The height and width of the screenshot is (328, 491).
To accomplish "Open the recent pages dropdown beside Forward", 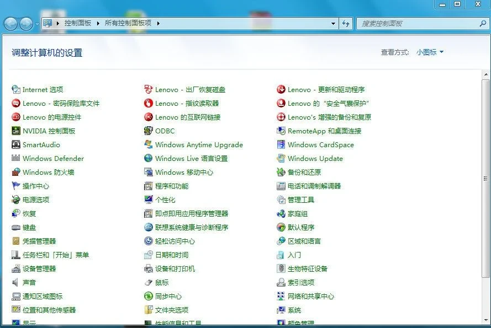I will [x=37, y=24].
